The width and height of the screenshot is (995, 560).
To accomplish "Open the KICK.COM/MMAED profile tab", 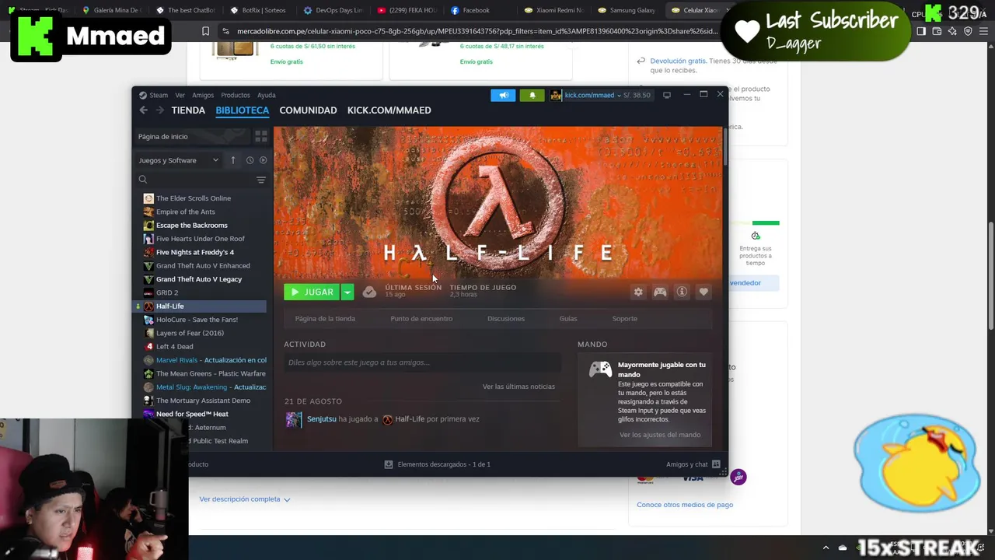I will pos(389,110).
